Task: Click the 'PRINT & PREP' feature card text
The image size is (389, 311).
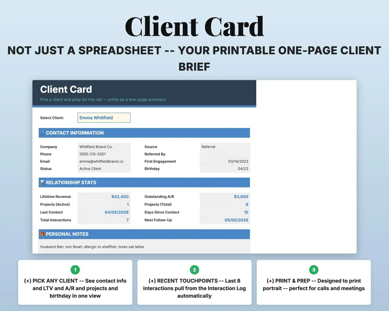Action: coord(314,284)
